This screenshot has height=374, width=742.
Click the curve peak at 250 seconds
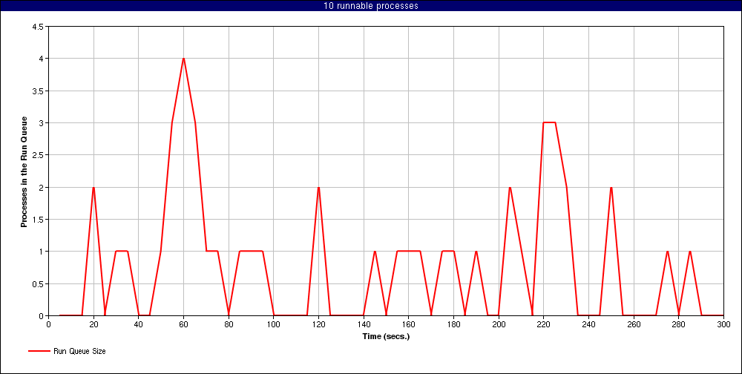tap(611, 188)
